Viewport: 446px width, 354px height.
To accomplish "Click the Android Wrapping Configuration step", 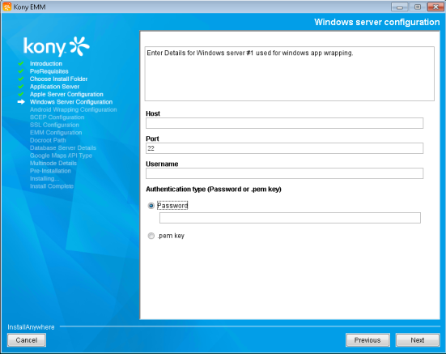I will pos(74,109).
